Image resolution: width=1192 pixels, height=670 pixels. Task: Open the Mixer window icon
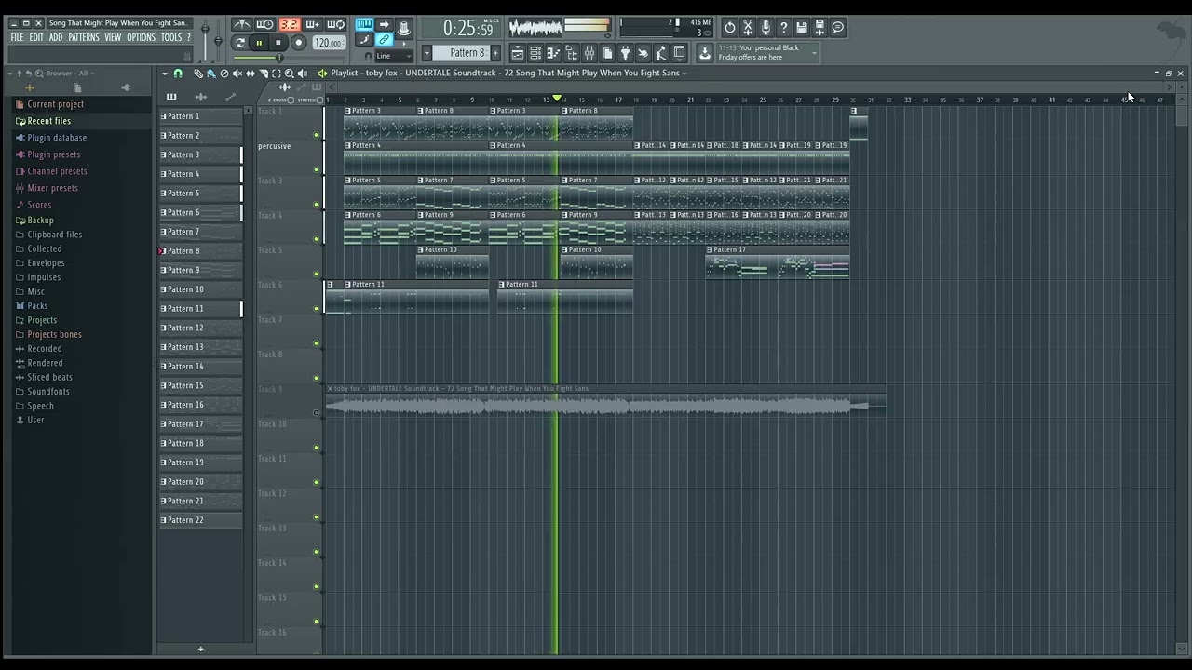tap(589, 54)
